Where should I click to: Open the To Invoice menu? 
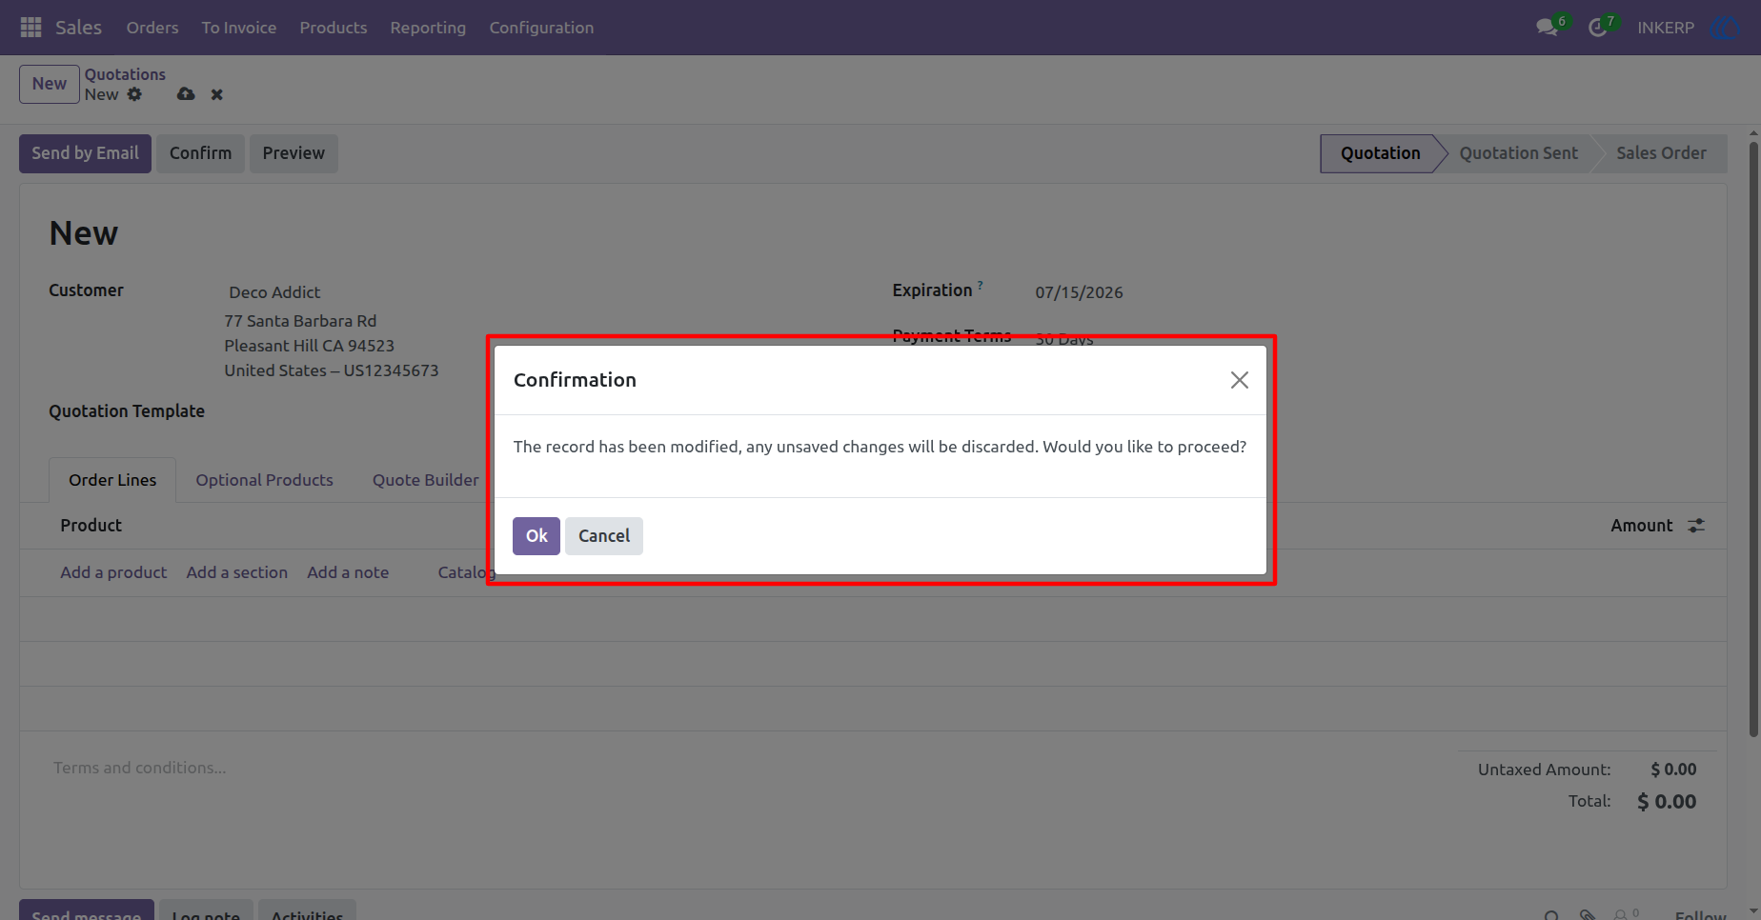click(239, 28)
